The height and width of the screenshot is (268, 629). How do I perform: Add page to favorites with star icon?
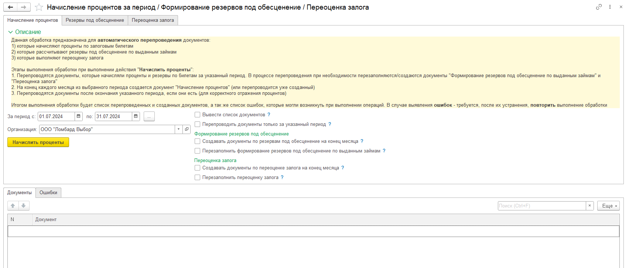[39, 7]
